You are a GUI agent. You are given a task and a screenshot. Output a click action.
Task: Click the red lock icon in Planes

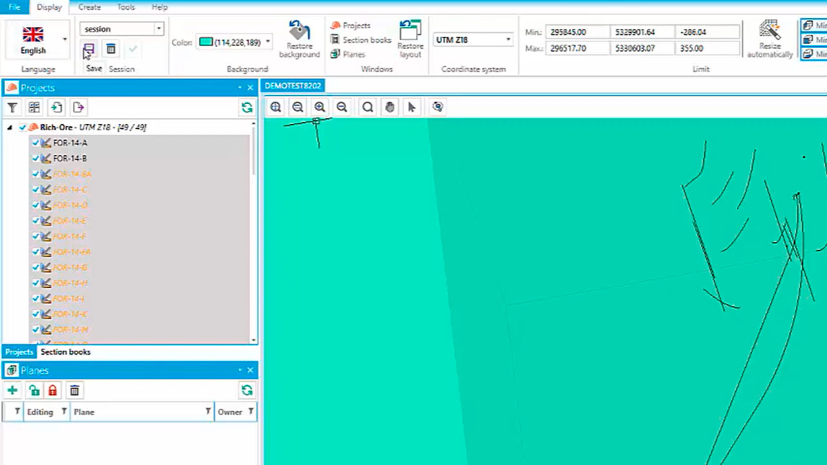(x=52, y=390)
